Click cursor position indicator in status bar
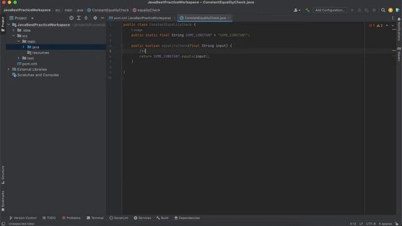This screenshot has height=226, width=402. click(x=353, y=224)
